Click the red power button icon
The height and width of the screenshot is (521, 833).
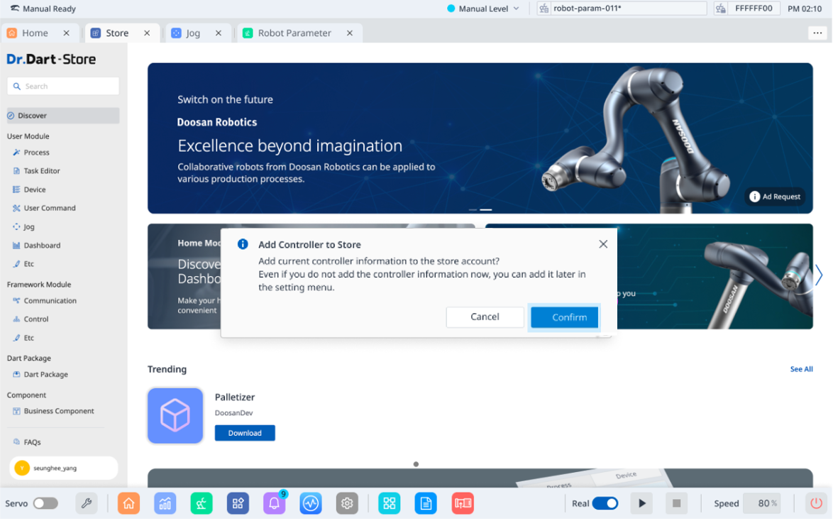click(816, 503)
